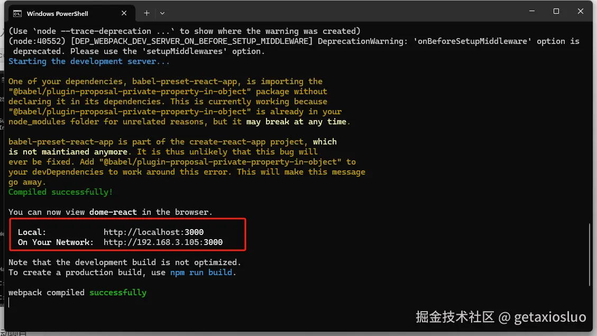Click 'Compiled successfully!' message
597x336 pixels.
tap(60, 192)
